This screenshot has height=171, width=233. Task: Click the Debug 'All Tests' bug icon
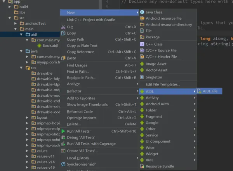[63, 137]
